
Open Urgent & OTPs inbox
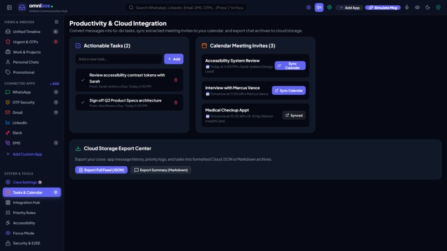click(x=32, y=42)
